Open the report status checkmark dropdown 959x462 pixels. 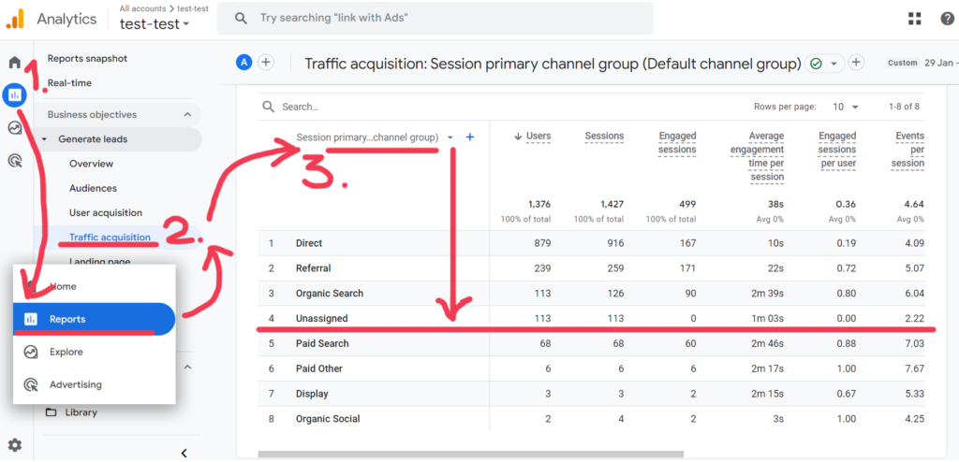tap(824, 64)
